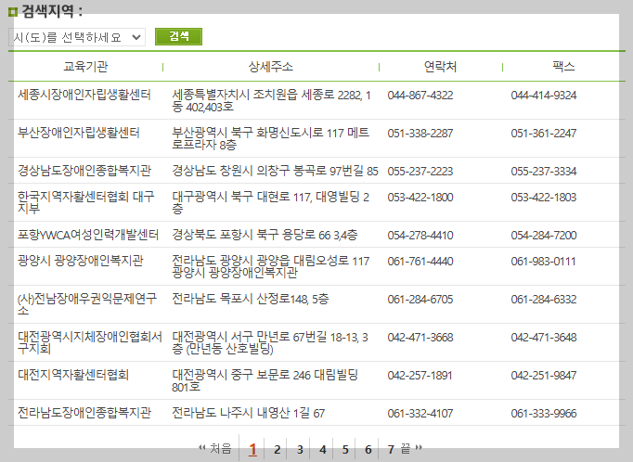The width and height of the screenshot is (633, 462).
Task: Select 대전광역시지체장애인협회서구지회 institution name
Action: pos(90,342)
